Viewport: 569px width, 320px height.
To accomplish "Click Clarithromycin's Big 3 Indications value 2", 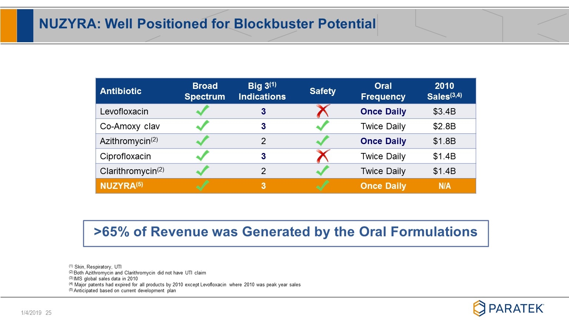I will coord(263,171).
